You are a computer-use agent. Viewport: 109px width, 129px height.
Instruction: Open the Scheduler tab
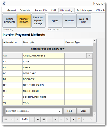click(25, 10)
